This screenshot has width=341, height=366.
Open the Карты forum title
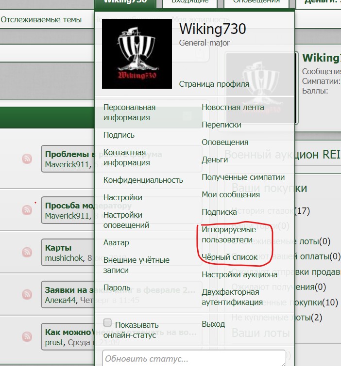[58, 248]
